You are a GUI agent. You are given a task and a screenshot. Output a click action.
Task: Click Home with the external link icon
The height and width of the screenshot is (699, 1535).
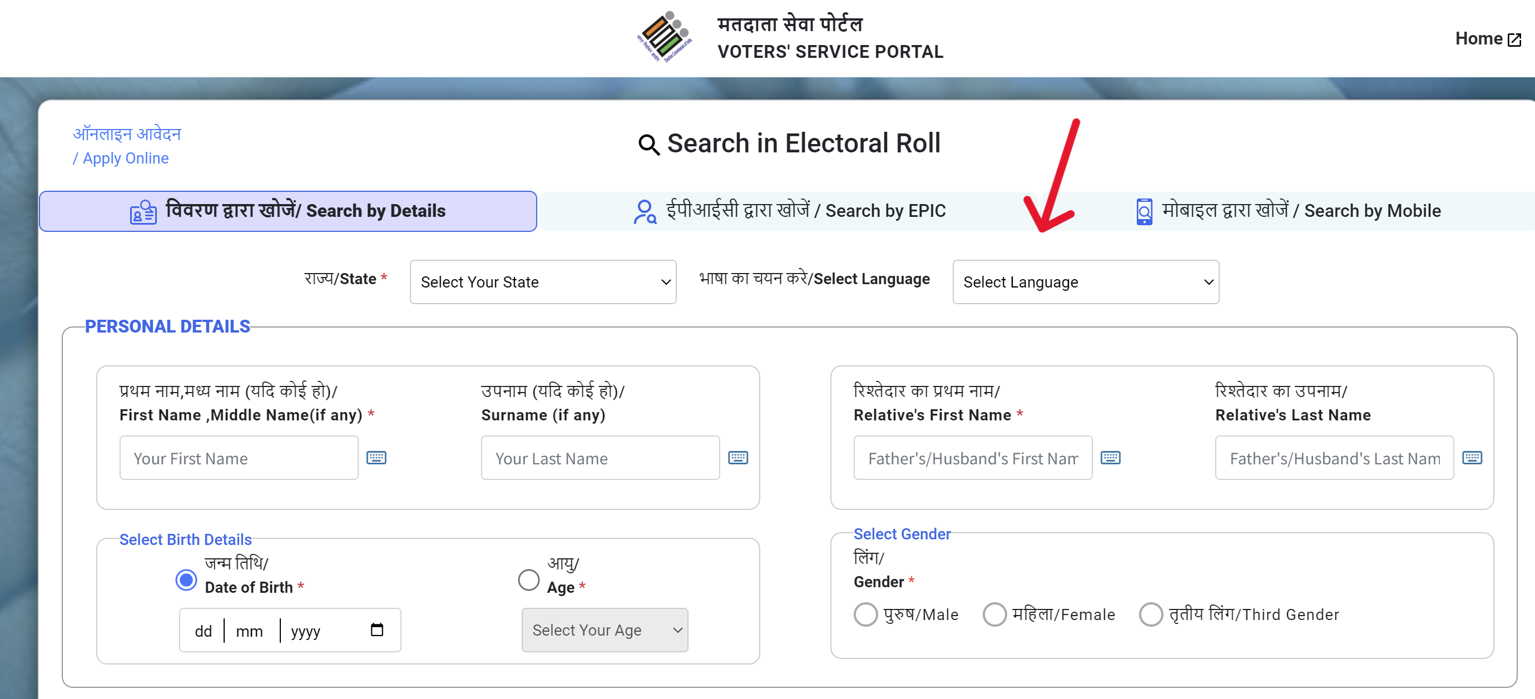tap(1487, 38)
